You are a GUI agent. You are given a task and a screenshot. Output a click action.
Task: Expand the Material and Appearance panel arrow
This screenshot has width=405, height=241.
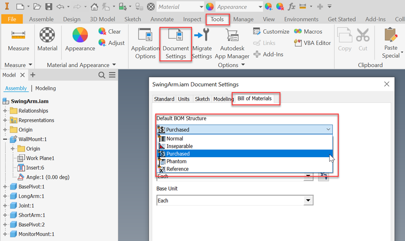[114, 65]
